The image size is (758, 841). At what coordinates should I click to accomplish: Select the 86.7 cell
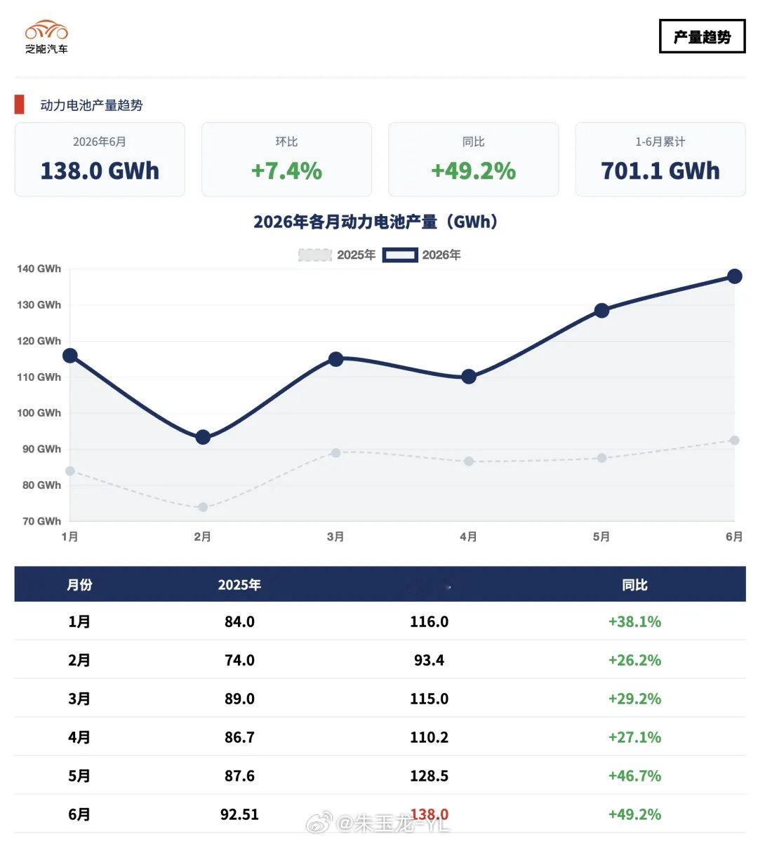click(239, 737)
